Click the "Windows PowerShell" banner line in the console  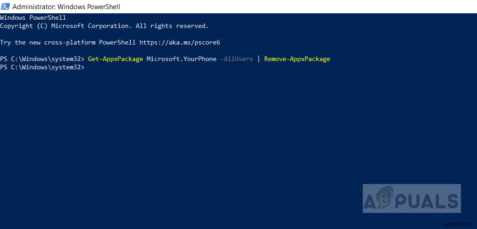(x=33, y=17)
